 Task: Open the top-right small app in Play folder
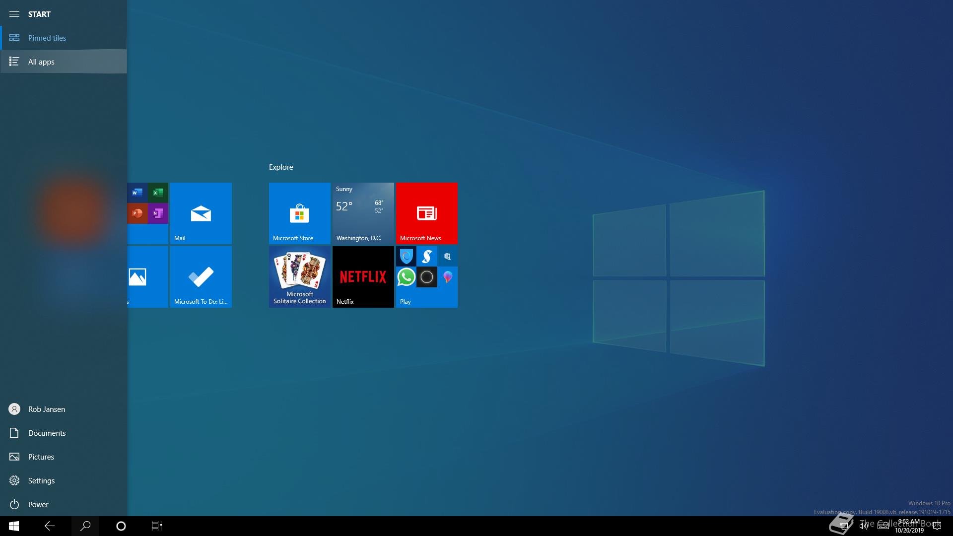coord(447,256)
